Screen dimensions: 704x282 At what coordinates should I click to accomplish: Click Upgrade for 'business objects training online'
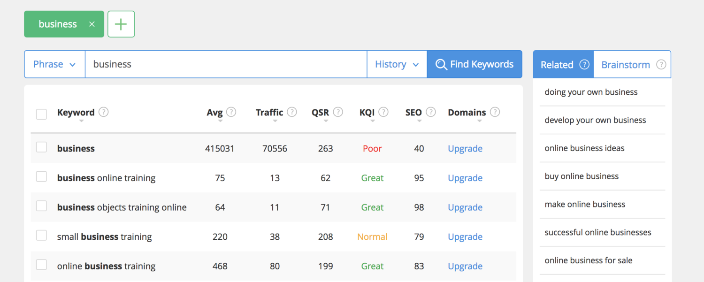(465, 207)
